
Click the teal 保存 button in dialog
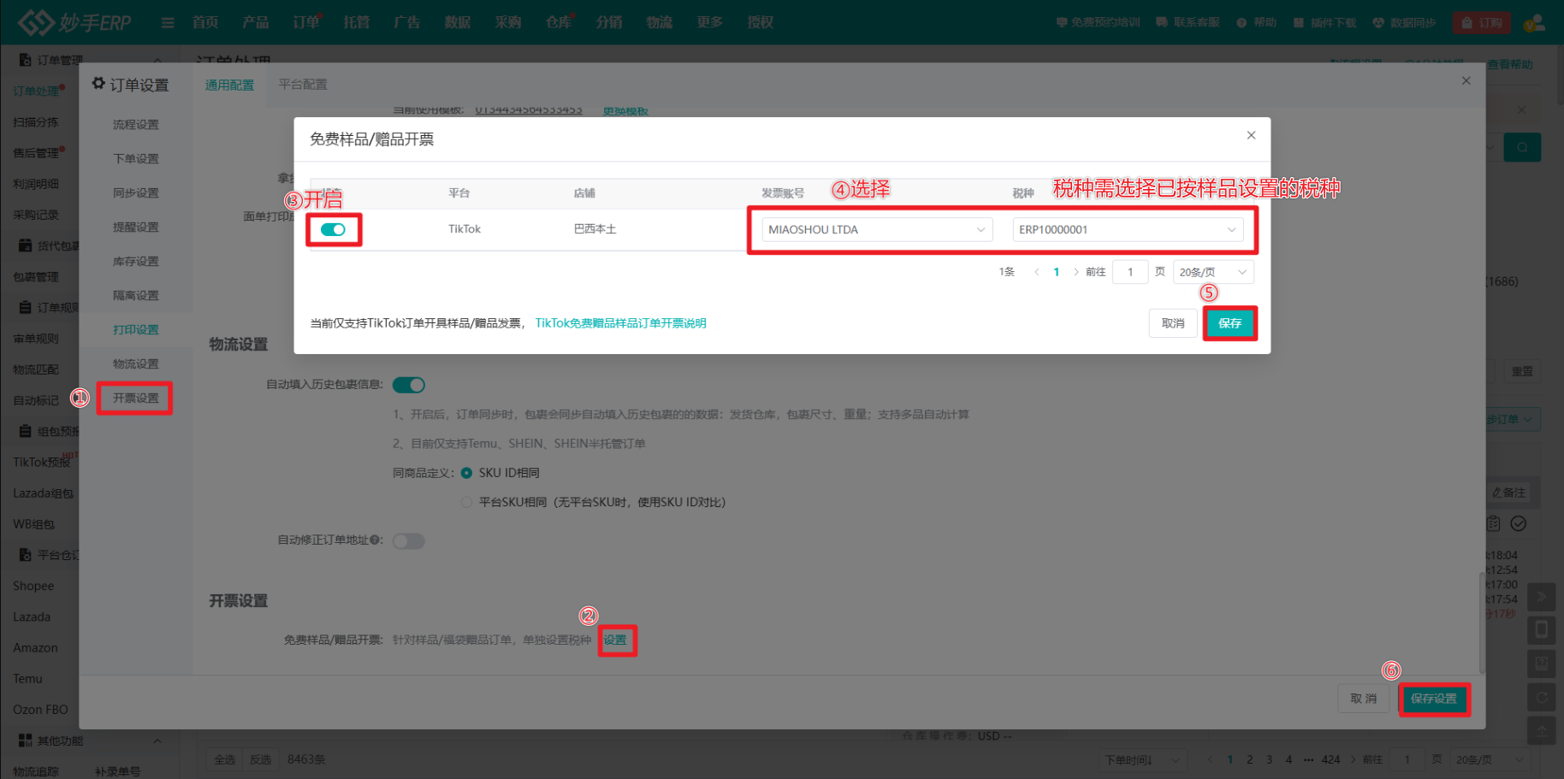(1229, 323)
